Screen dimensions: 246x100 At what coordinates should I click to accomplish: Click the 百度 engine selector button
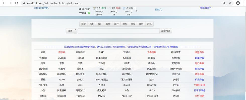(70, 31)
